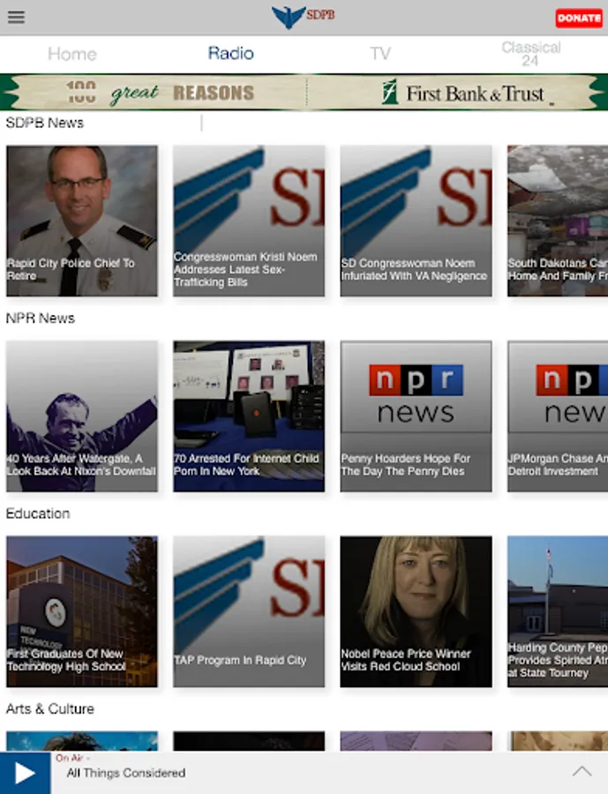This screenshot has width=608, height=794.
Task: Switch to the TV tab
Action: click(x=380, y=54)
